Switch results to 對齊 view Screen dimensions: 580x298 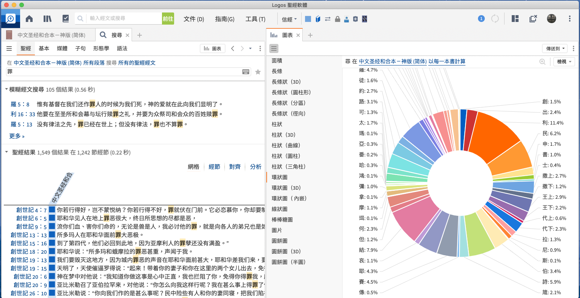235,167
